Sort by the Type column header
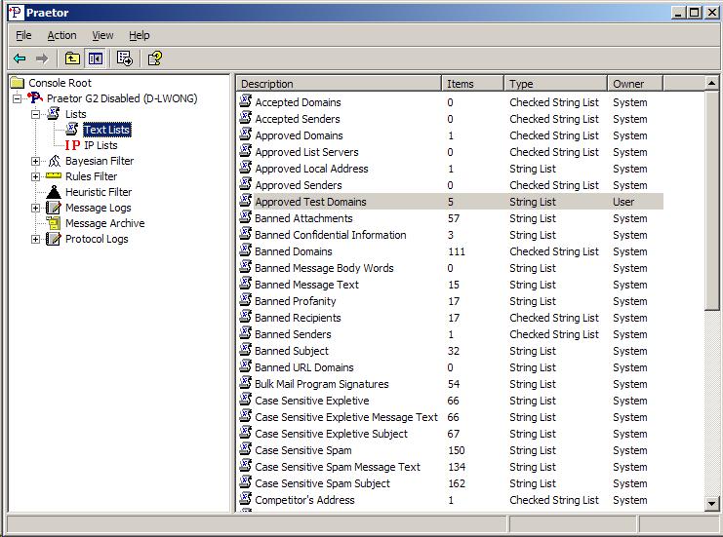 pyautogui.click(x=555, y=84)
